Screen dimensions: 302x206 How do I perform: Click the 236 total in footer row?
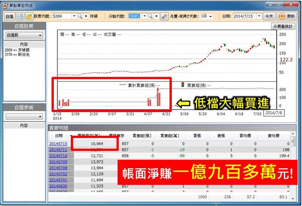coord(227,197)
